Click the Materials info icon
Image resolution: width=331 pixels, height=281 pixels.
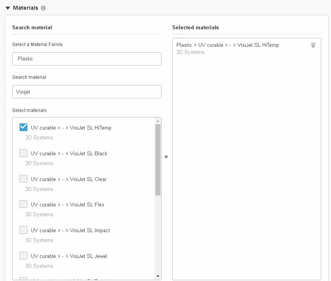43,8
